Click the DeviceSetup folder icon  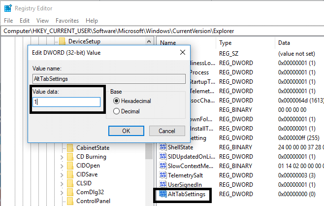click(x=62, y=41)
